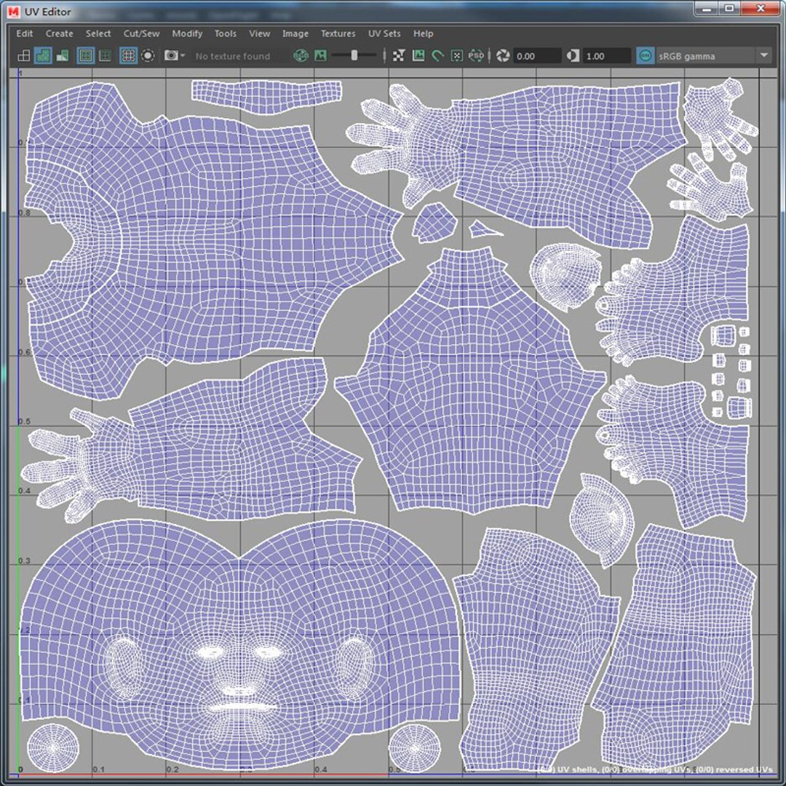Open the Tools menu
This screenshot has width=786, height=786.
pyautogui.click(x=226, y=33)
